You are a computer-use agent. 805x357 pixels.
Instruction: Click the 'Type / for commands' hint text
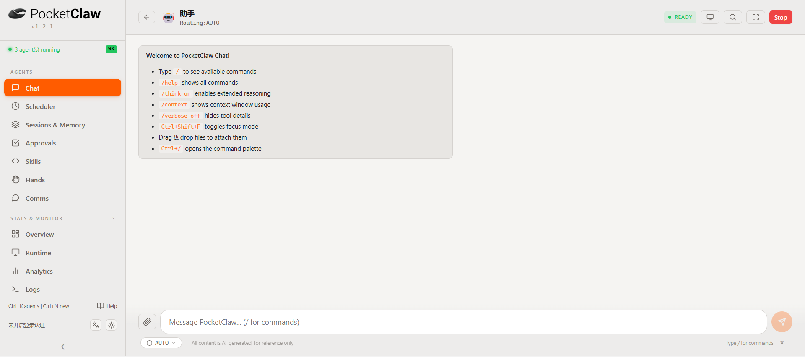pos(750,343)
